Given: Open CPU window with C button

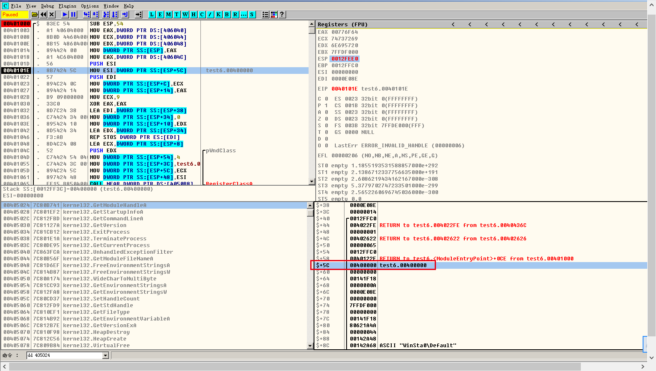Looking at the screenshot, I should (202, 15).
